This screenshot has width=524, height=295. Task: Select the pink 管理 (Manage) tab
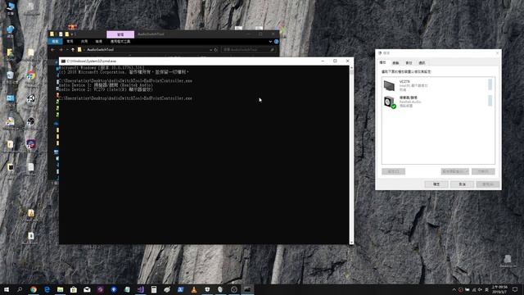tap(120, 34)
